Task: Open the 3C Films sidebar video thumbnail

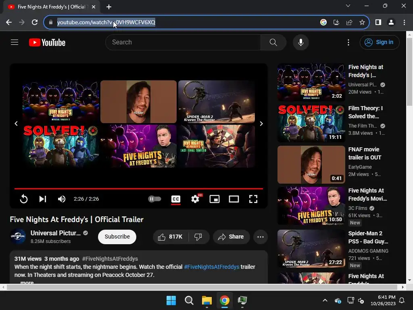Action: (x=311, y=205)
